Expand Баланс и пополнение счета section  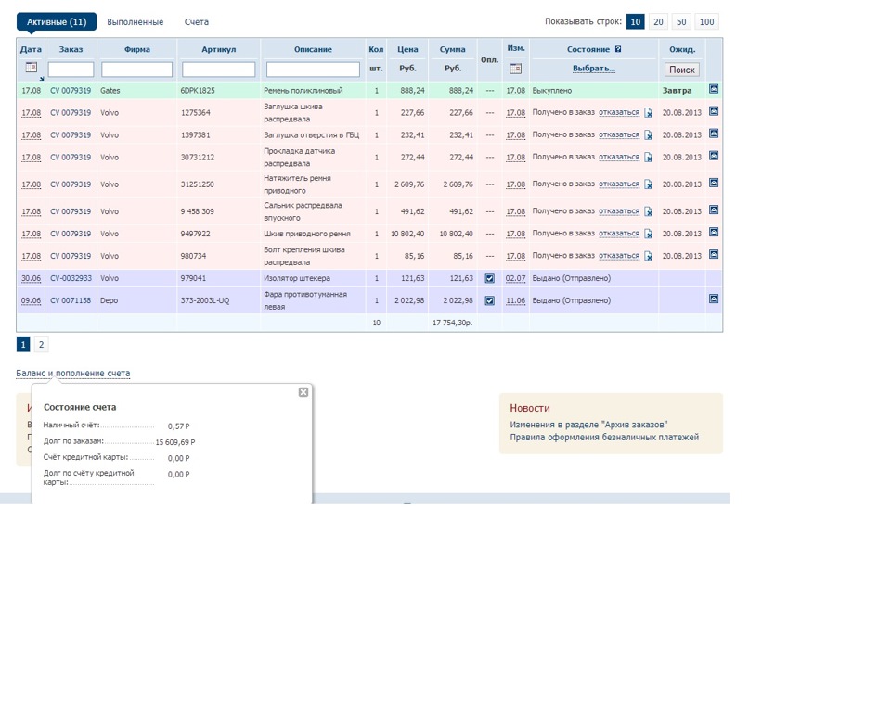point(73,374)
